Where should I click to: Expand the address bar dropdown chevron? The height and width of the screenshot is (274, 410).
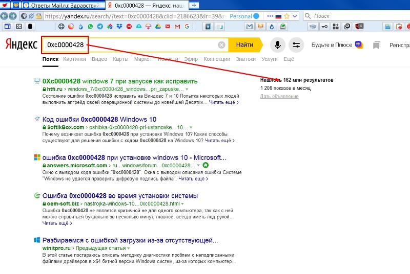pyautogui.click(x=295, y=16)
